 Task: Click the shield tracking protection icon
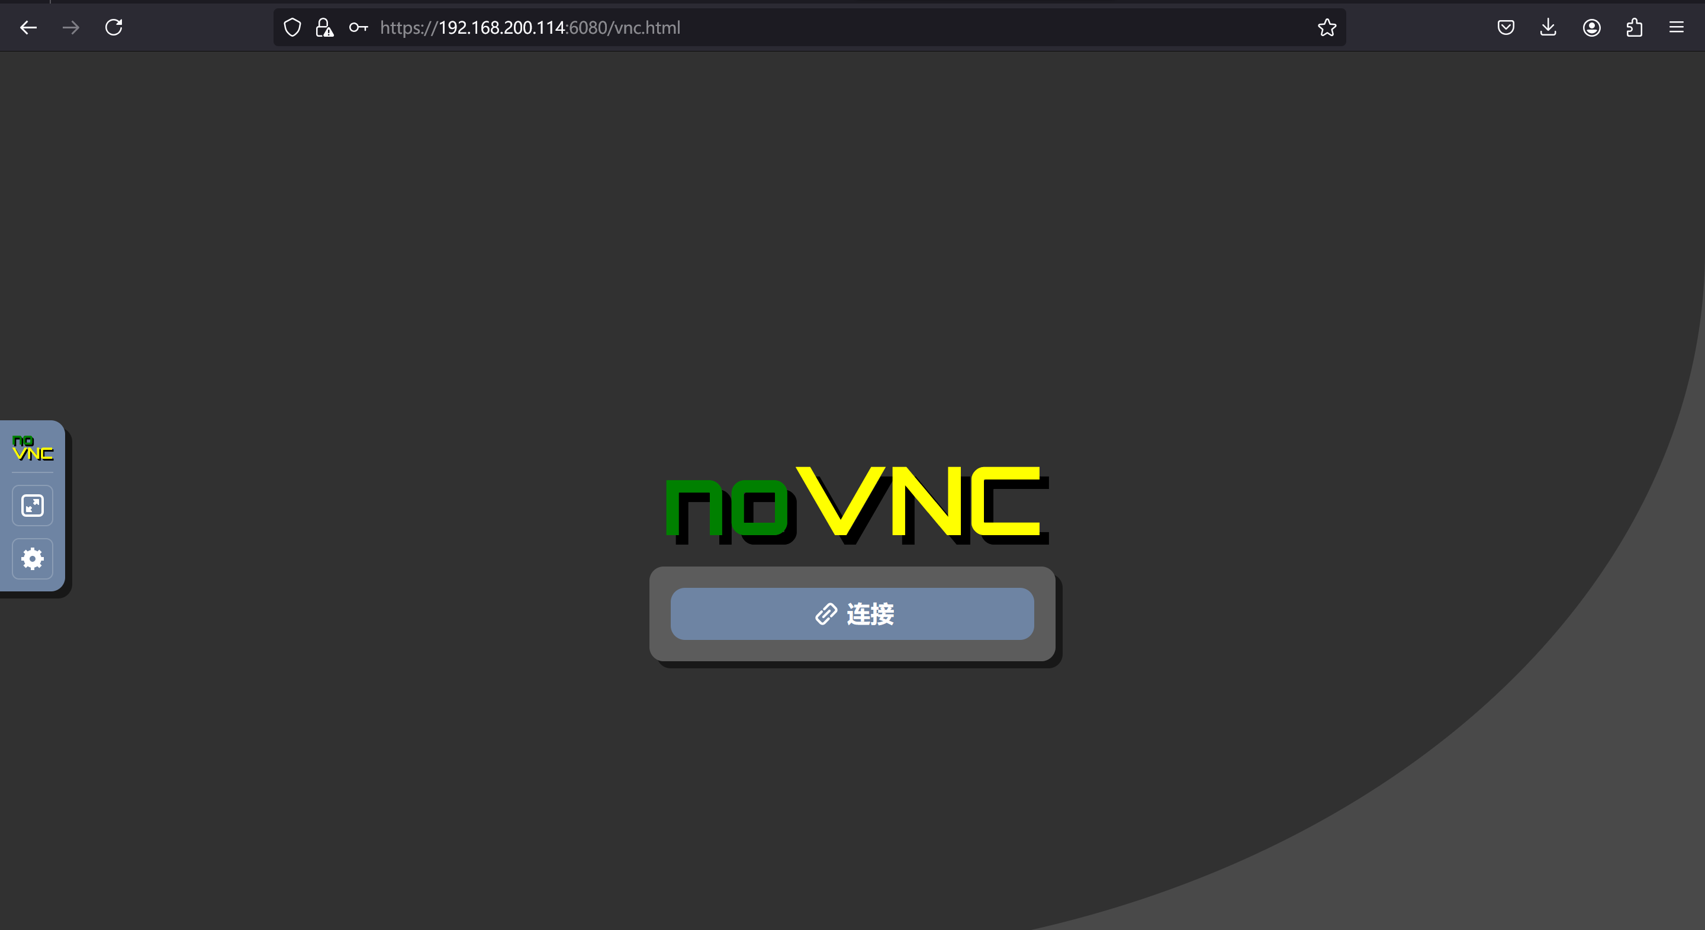(291, 27)
